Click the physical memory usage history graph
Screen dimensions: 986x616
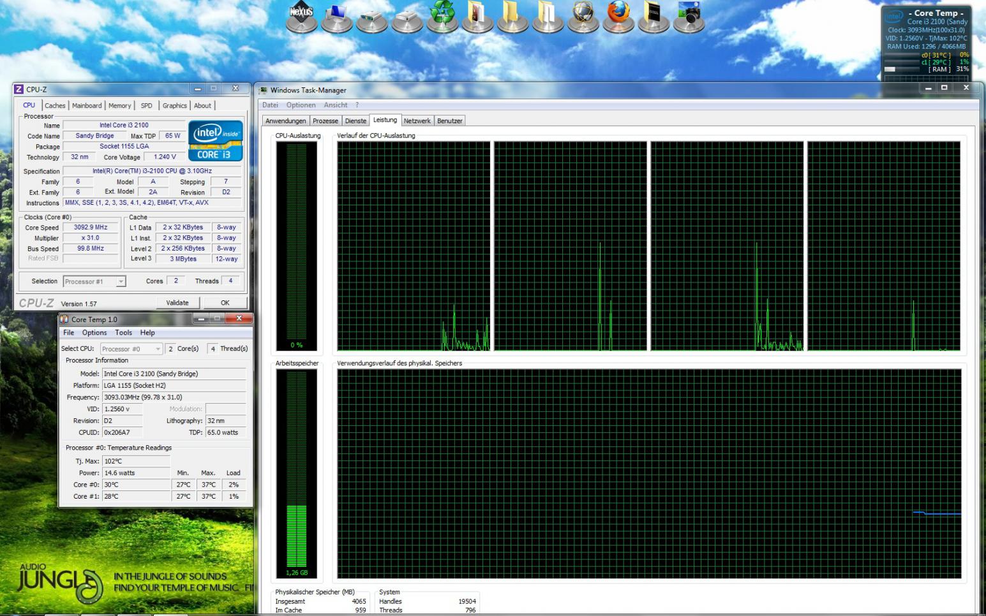coord(649,474)
